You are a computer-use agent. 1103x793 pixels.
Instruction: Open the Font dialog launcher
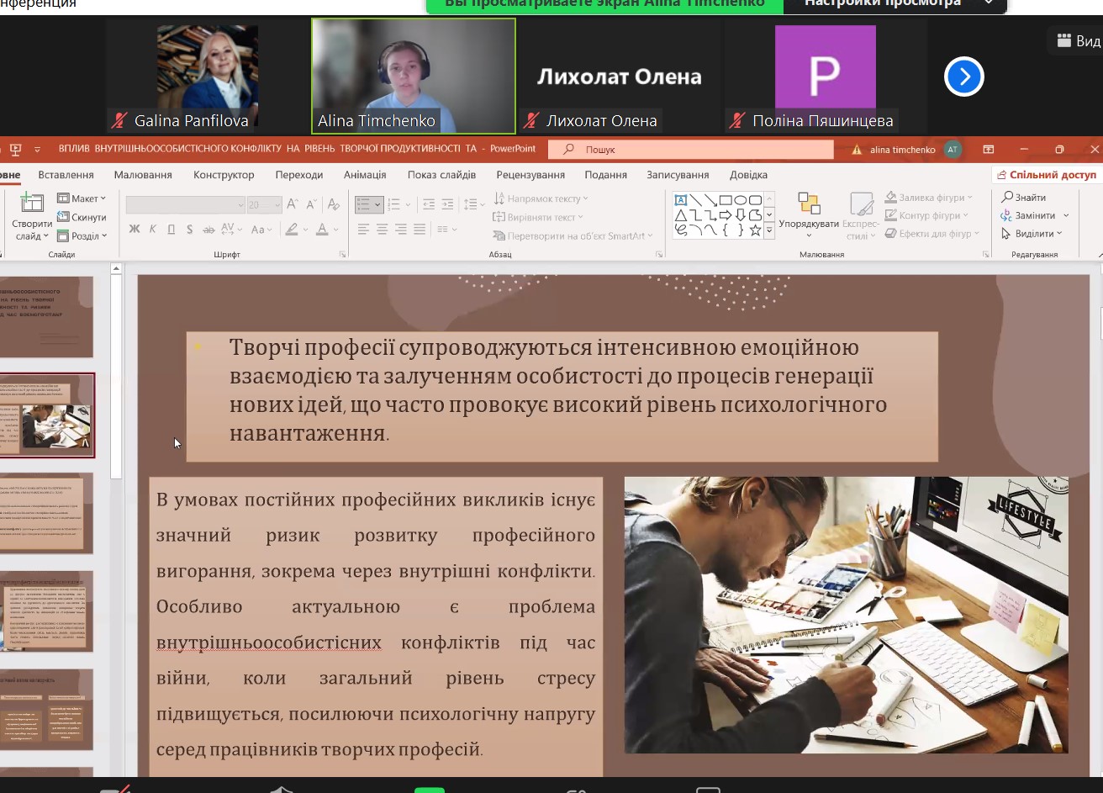(343, 254)
